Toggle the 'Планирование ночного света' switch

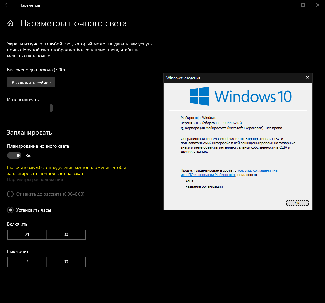[x=14, y=155]
